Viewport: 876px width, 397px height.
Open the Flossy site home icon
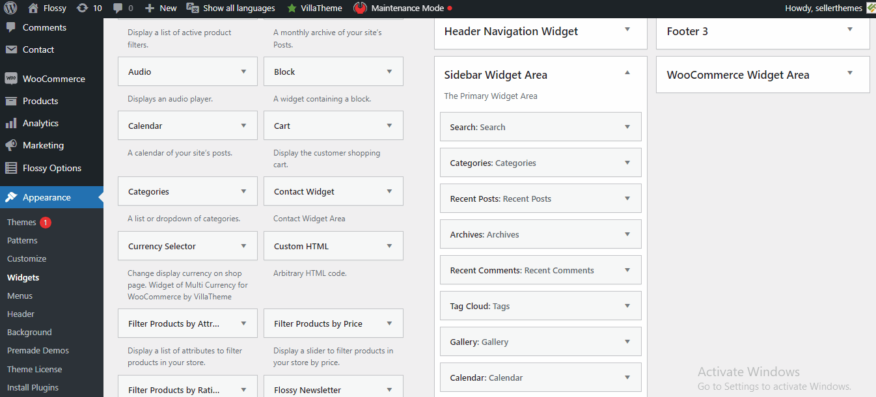tap(33, 8)
